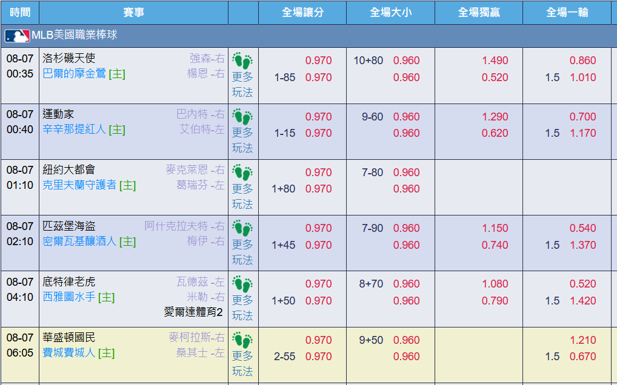Click footprints icon for 匹茲堡海盜 game
617x385 pixels.
click(242, 228)
